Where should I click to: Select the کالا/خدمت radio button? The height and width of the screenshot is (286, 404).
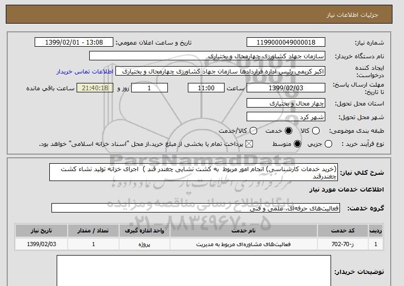coord(253,131)
